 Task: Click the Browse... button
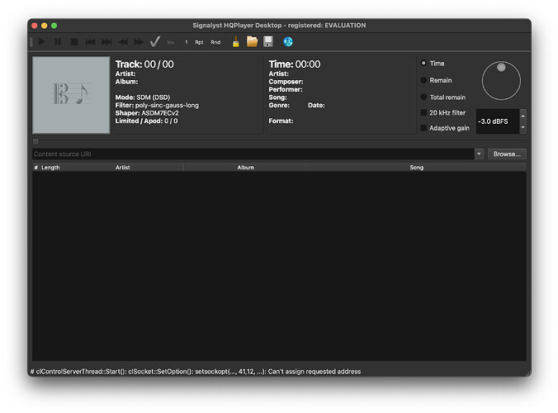click(x=507, y=154)
